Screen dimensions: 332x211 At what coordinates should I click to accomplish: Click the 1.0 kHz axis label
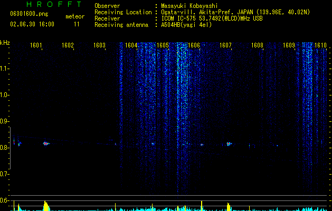[4, 95]
